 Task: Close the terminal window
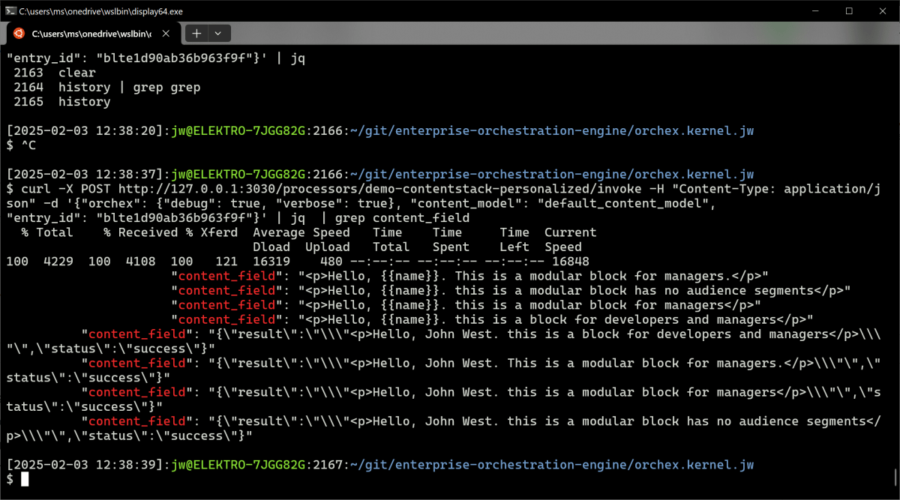(883, 11)
